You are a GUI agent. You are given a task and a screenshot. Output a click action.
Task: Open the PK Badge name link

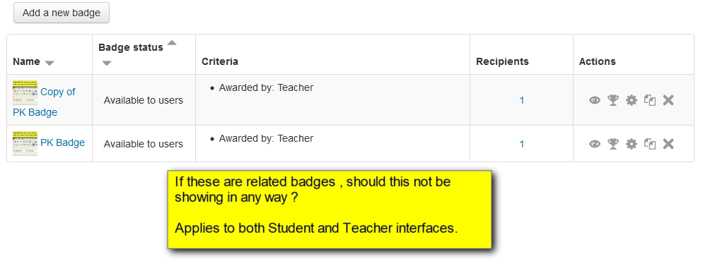coord(62,142)
